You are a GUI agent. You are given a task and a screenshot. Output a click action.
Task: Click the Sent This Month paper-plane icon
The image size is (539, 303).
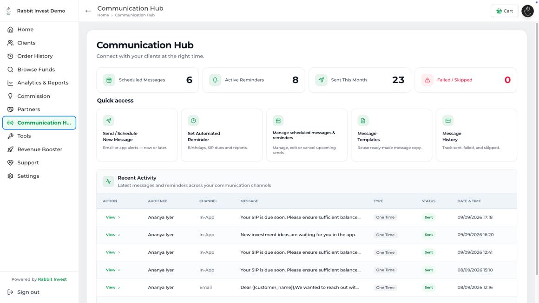coord(321,80)
